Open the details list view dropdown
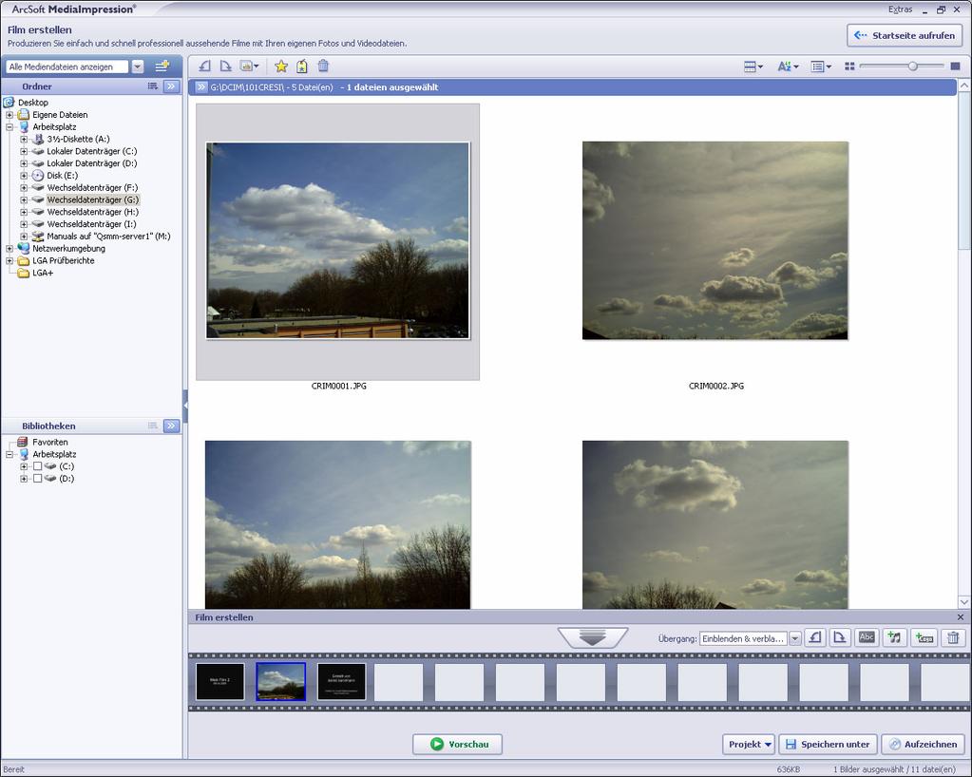Image resolution: width=972 pixels, height=777 pixels. point(821,66)
